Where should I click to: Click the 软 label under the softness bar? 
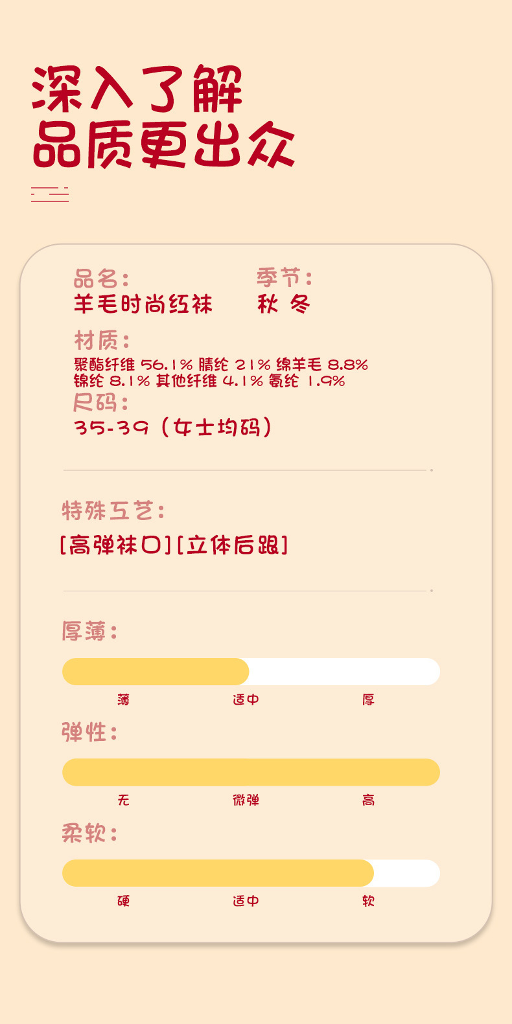[368, 901]
